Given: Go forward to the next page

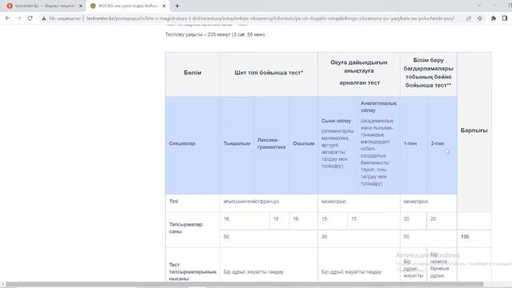Looking at the screenshot, I should [18, 18].
